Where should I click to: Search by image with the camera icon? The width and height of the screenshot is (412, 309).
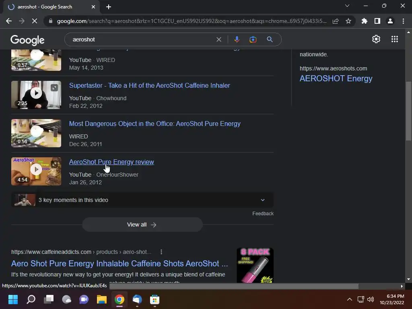253,39
